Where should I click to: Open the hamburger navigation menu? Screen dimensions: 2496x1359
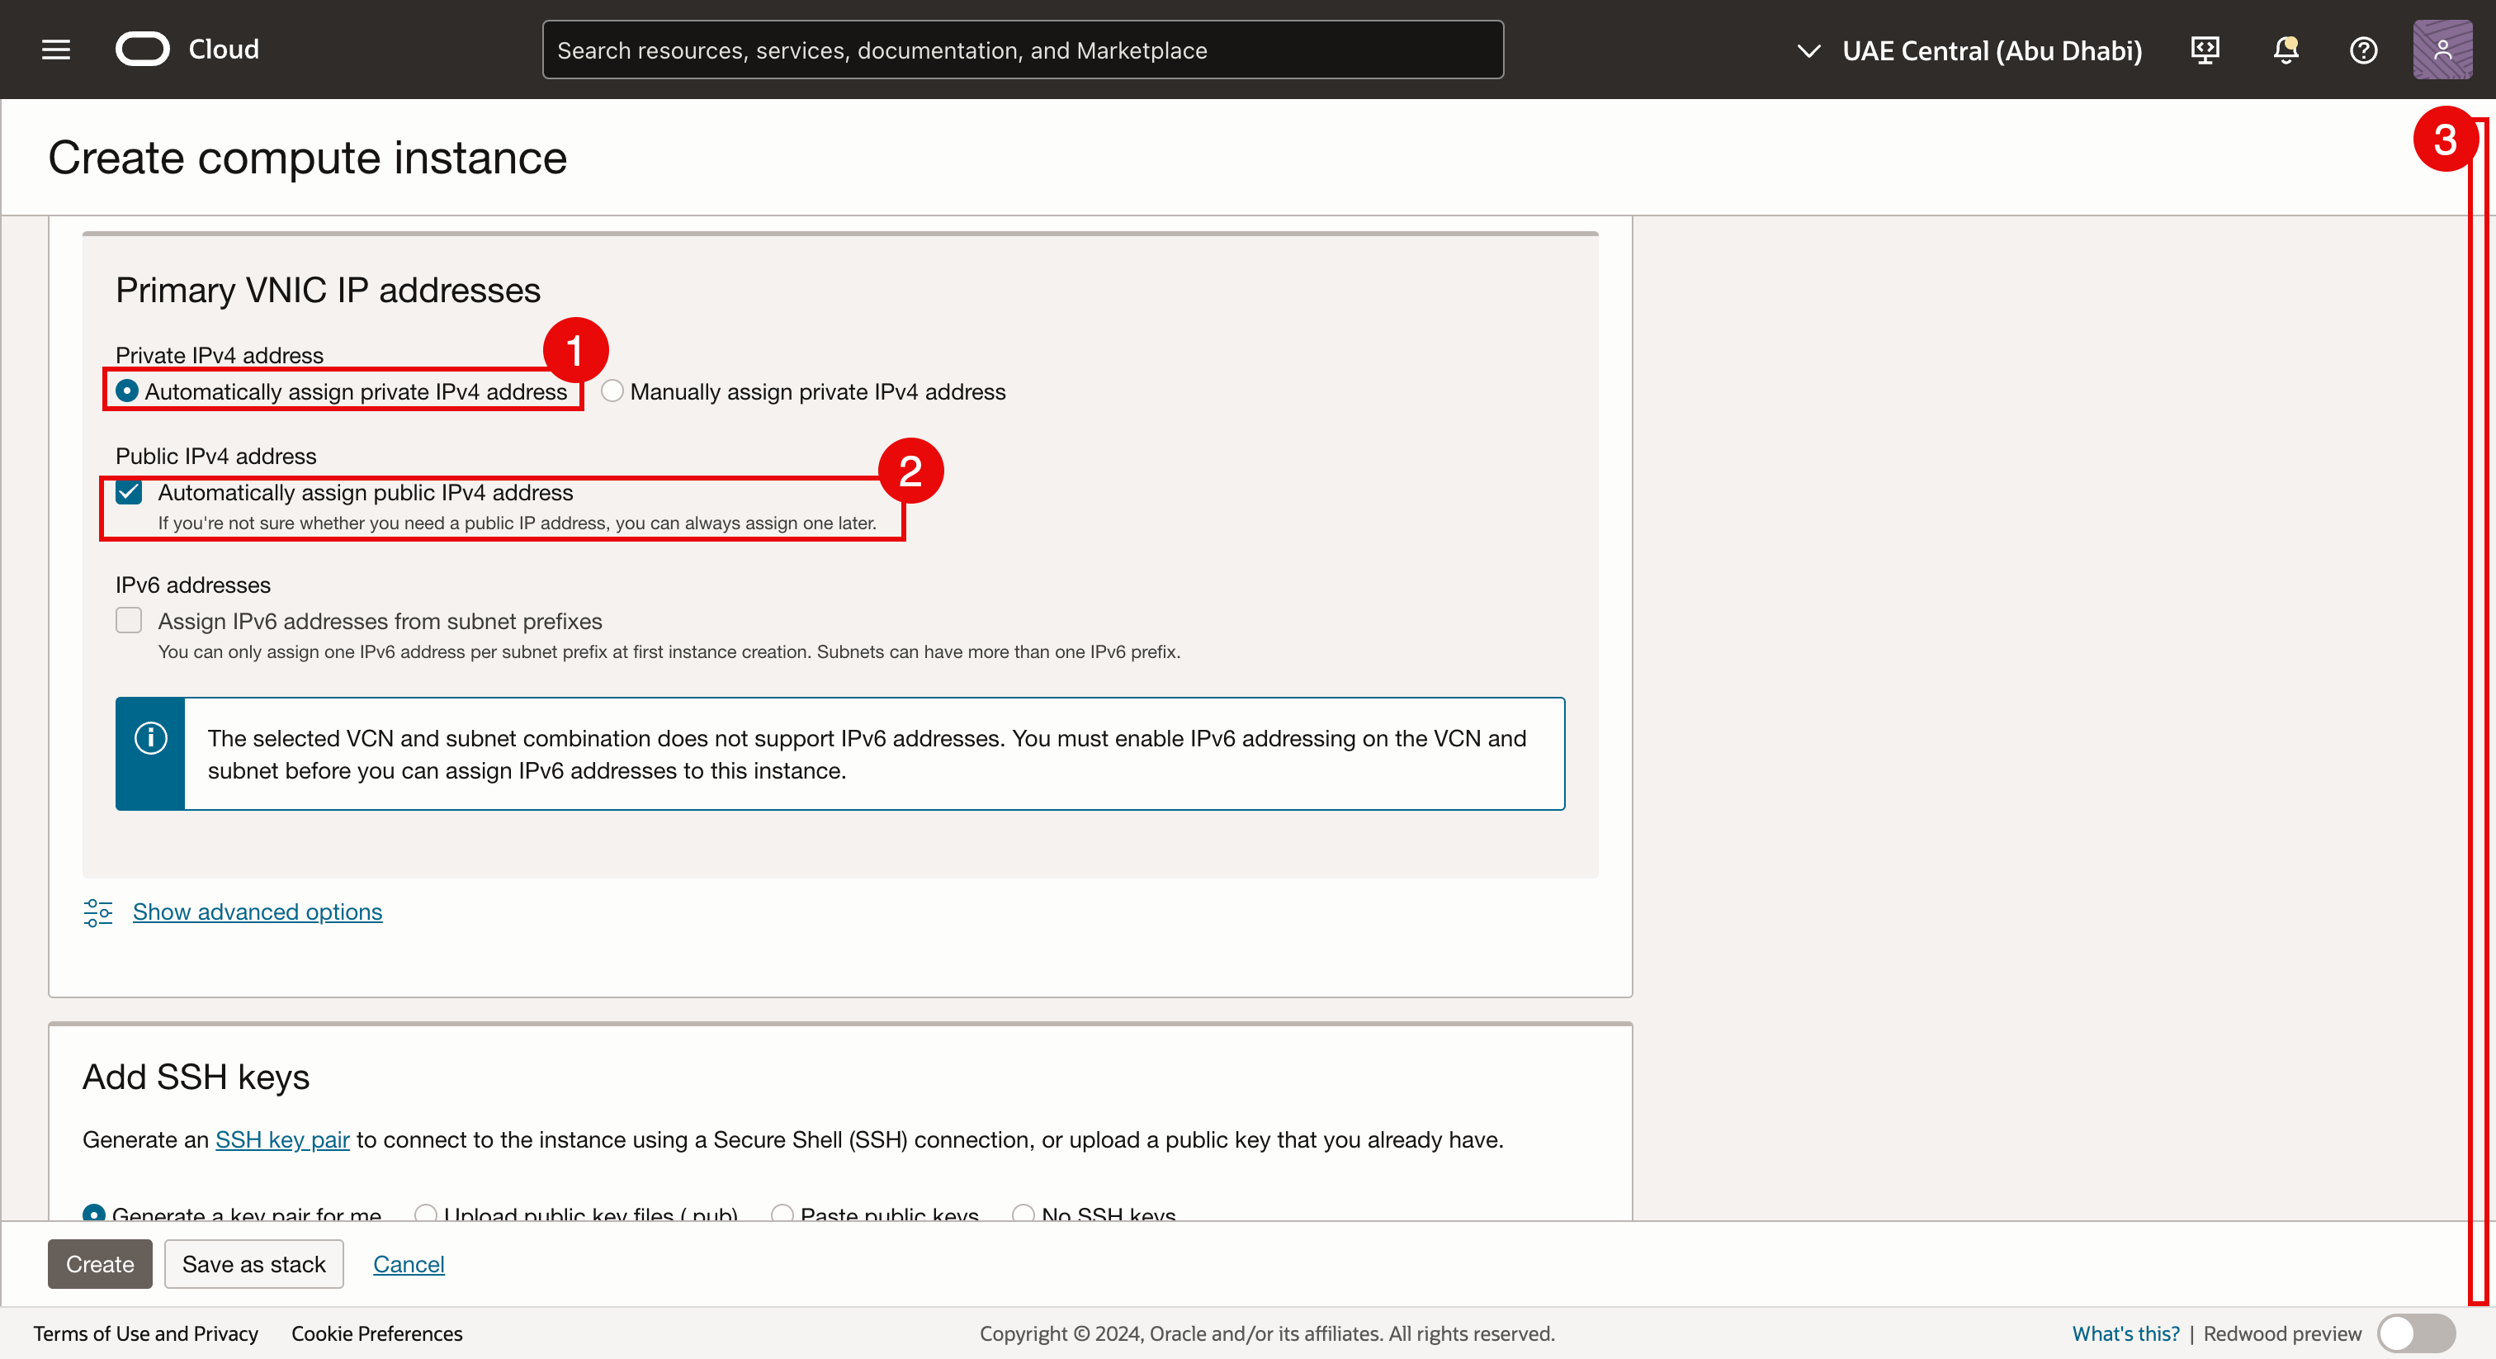point(56,50)
